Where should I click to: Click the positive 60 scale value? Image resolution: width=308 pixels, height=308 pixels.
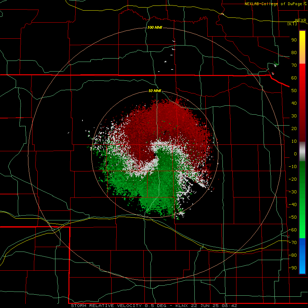tap(294, 78)
